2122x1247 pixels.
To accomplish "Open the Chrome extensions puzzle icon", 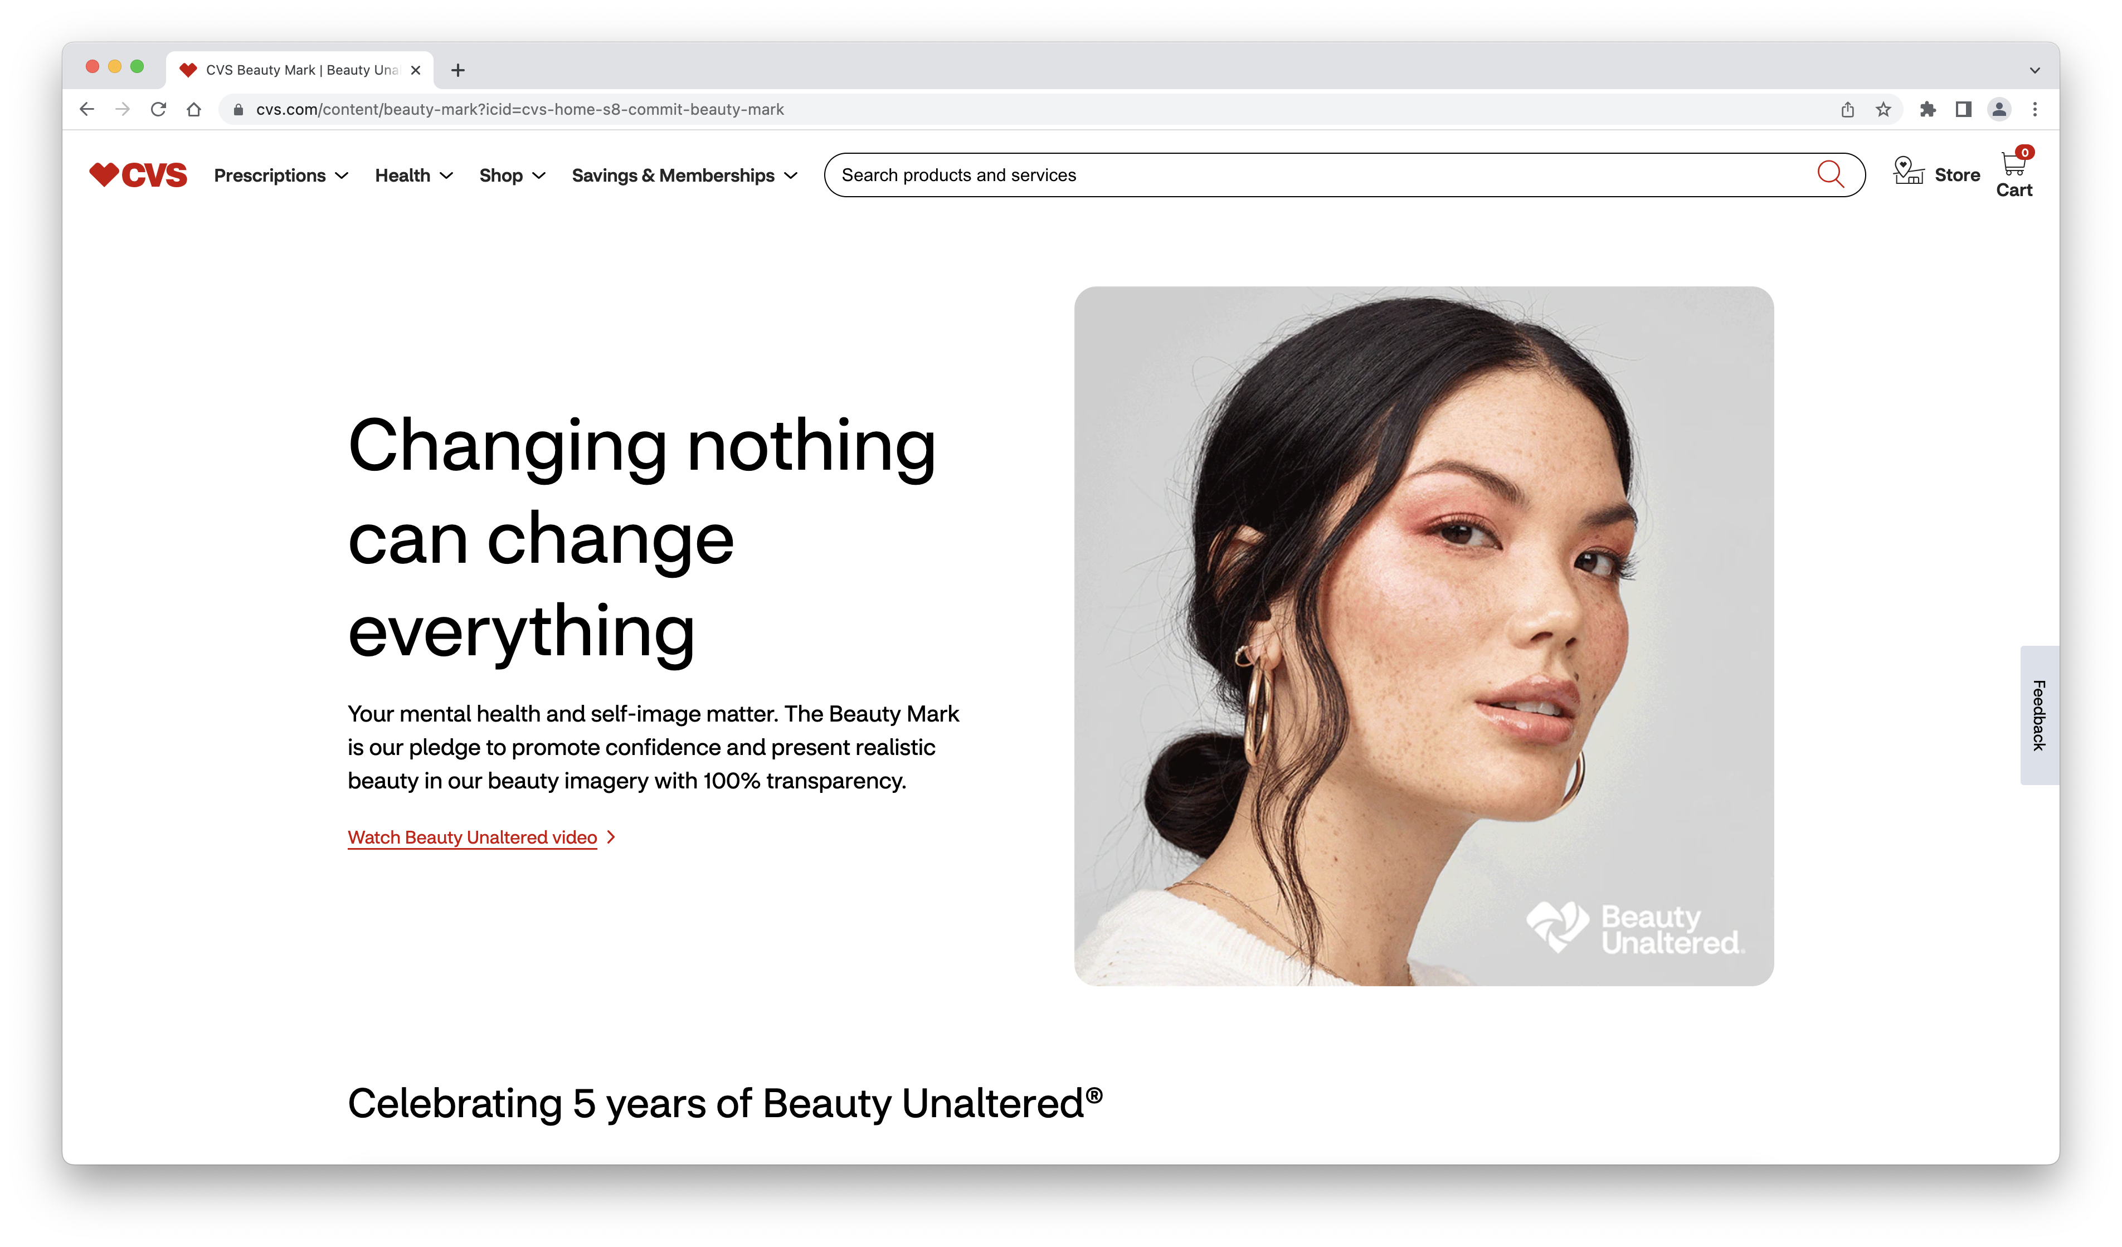I will coord(1928,109).
